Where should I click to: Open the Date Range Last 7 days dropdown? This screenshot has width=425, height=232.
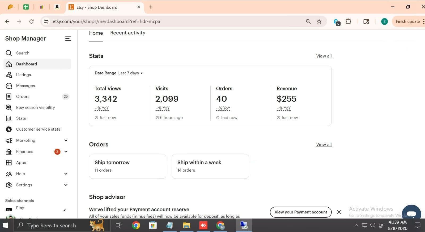tap(130, 73)
